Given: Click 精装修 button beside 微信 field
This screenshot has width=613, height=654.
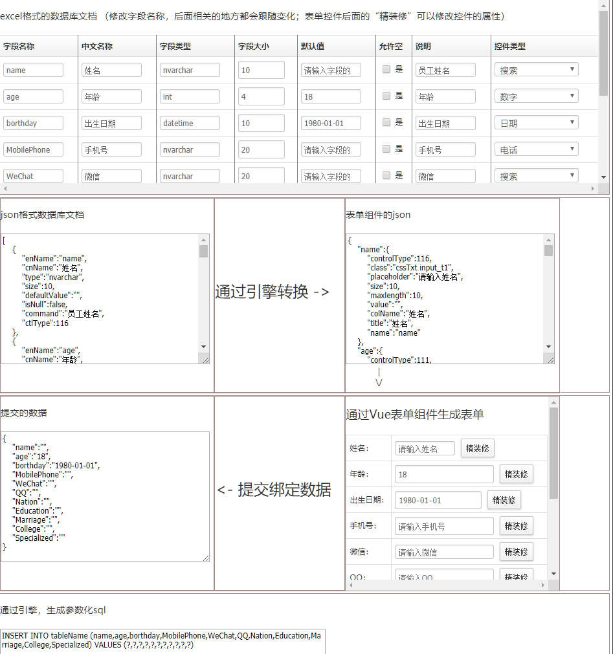Looking at the screenshot, I should (516, 552).
